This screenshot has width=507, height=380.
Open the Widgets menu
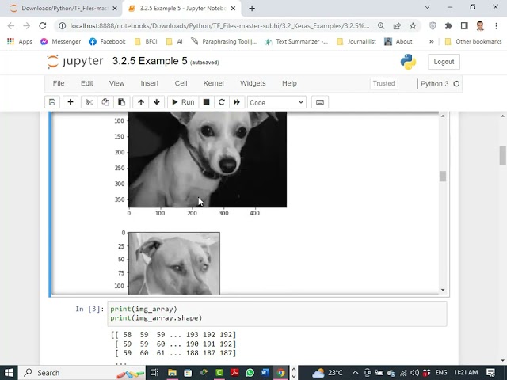[253, 83]
